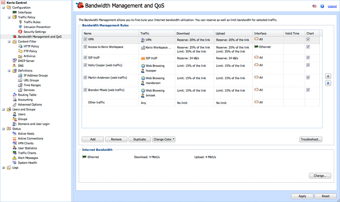Collapse the Configuration tree node

click(4, 8)
